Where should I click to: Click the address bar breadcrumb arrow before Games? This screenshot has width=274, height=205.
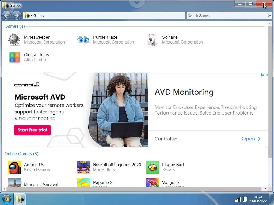pyautogui.click(x=31, y=15)
